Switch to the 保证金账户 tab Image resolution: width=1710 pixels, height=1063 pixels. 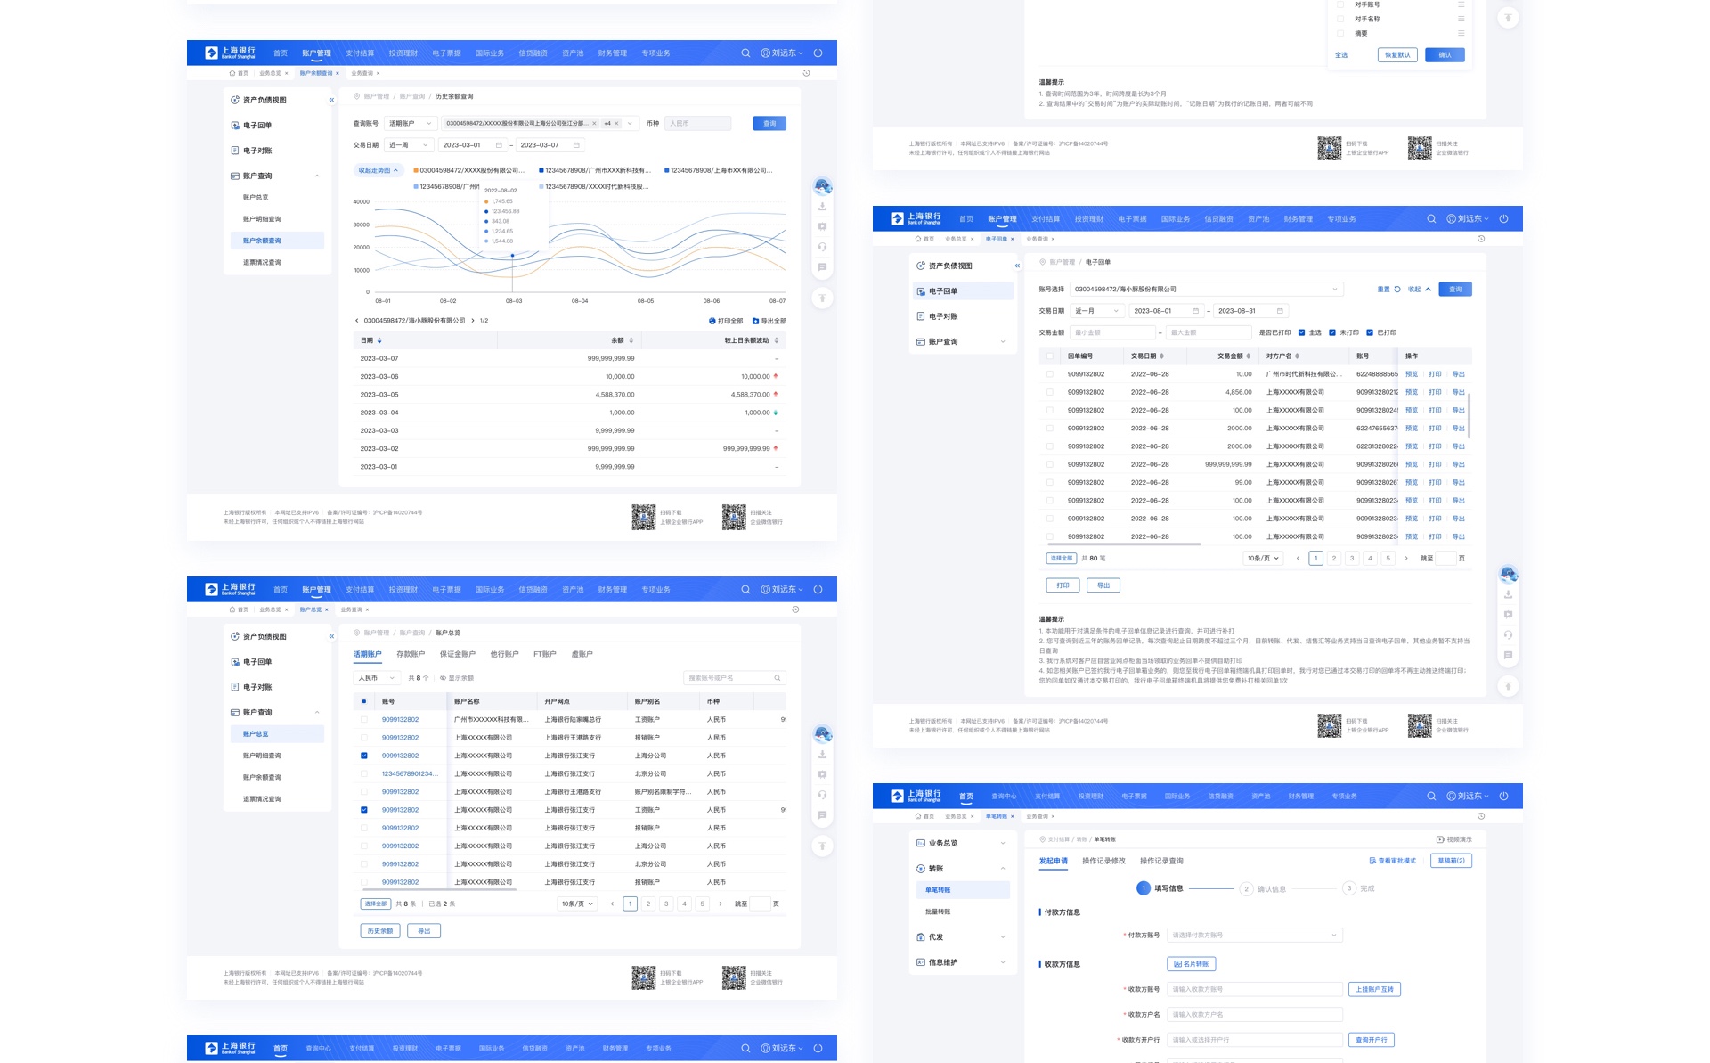(x=457, y=654)
